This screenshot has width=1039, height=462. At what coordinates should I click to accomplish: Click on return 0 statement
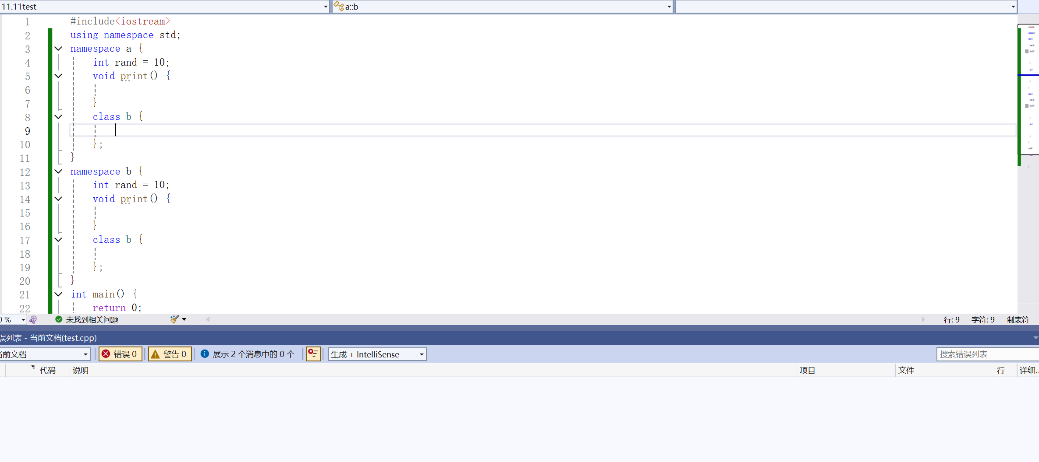pyautogui.click(x=117, y=308)
